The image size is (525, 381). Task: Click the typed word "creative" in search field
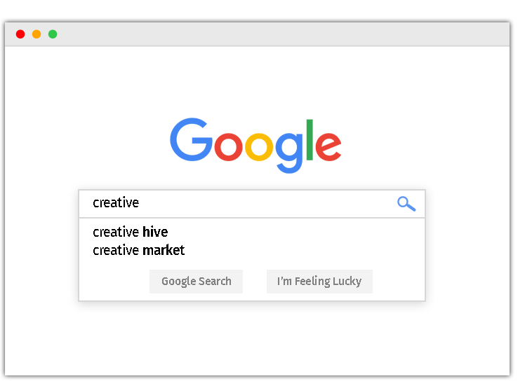tap(116, 203)
